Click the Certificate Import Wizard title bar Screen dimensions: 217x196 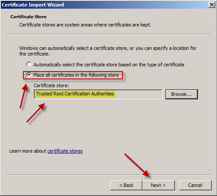[x=104, y=5]
